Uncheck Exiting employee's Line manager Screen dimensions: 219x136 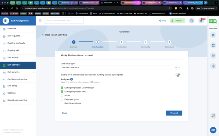[x=62, y=88]
